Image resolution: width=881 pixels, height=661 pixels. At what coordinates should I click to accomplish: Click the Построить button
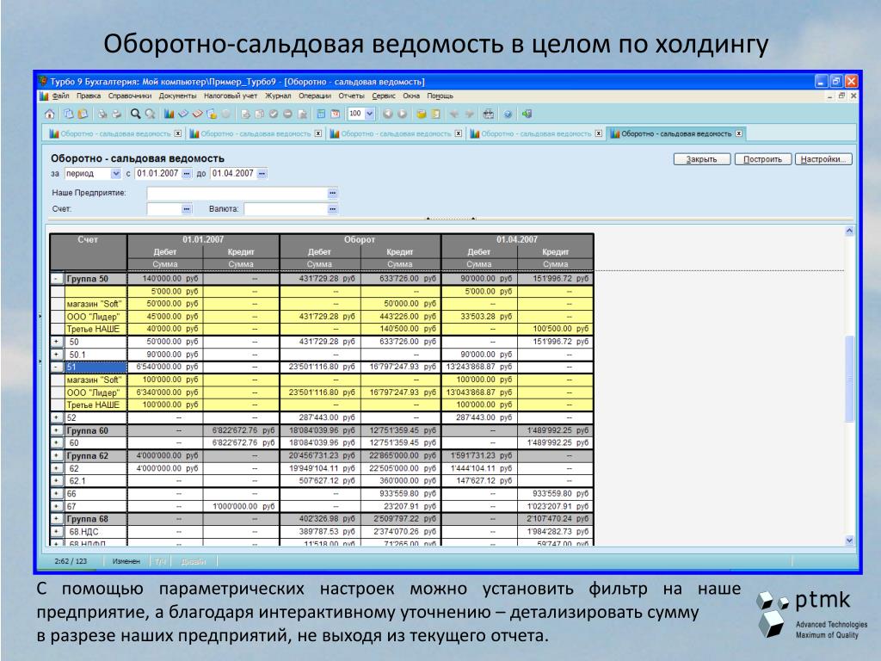pyautogui.click(x=762, y=159)
